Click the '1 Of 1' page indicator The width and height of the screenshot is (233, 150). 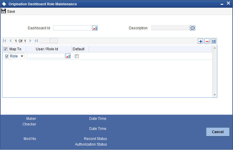click(20, 41)
